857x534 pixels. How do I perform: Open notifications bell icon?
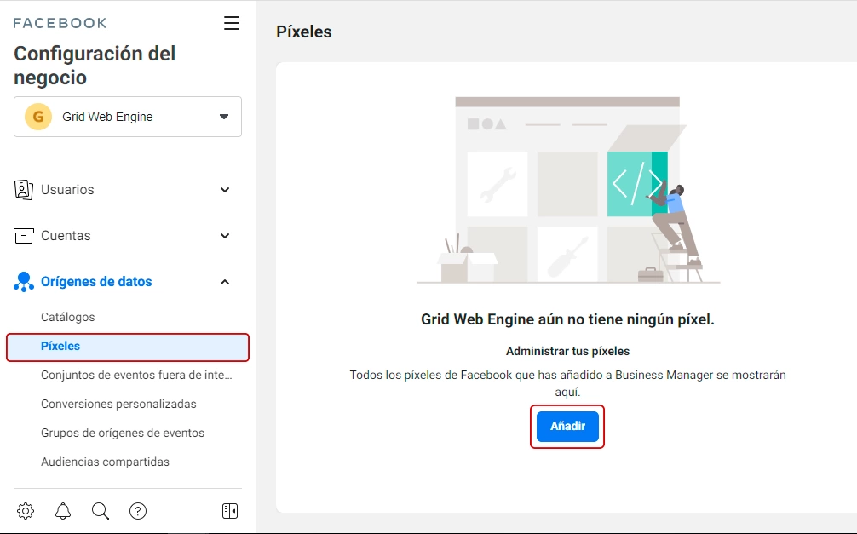tap(63, 511)
